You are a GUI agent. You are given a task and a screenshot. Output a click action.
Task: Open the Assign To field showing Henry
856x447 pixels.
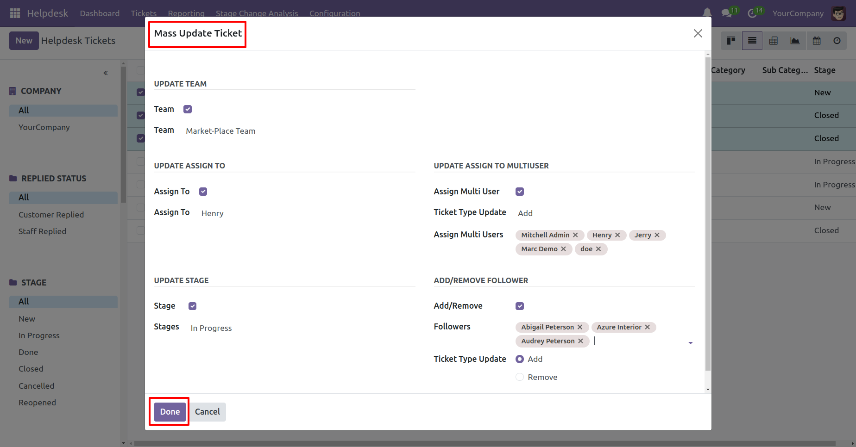[308, 213]
